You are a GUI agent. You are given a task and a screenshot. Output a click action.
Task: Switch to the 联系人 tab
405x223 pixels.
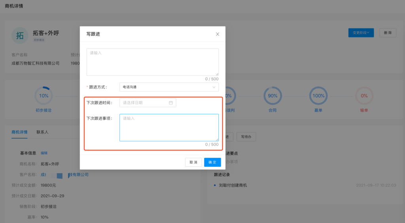pos(42,132)
